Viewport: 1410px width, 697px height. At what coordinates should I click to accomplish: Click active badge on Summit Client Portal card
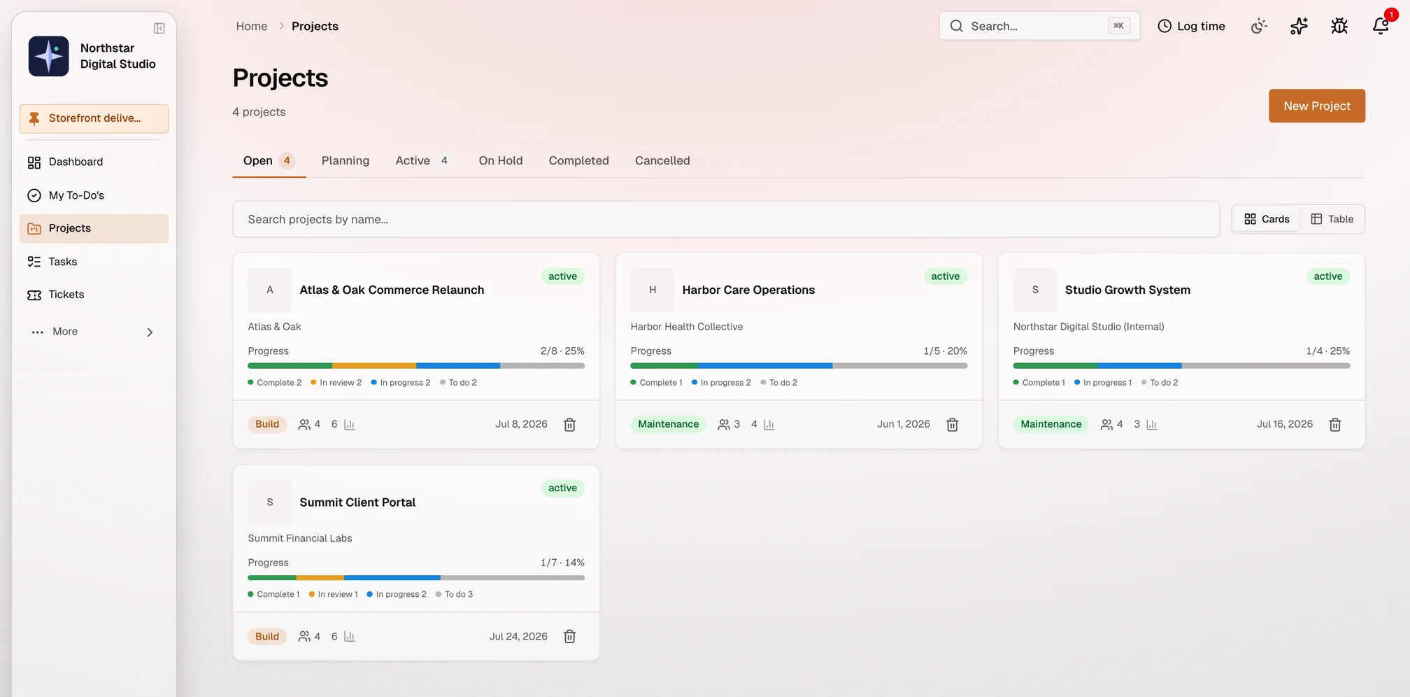pos(562,488)
